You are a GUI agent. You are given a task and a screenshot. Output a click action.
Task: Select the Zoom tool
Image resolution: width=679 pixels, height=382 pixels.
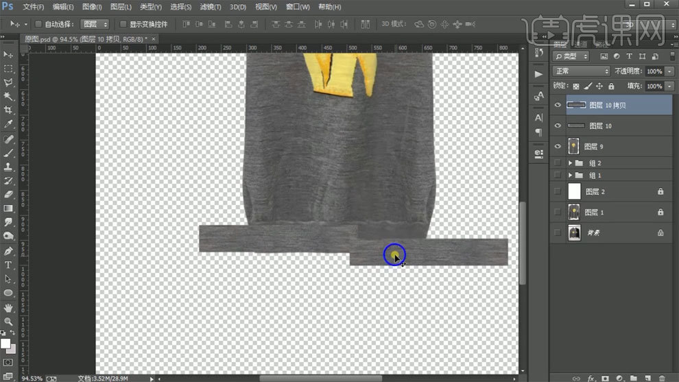click(x=8, y=322)
